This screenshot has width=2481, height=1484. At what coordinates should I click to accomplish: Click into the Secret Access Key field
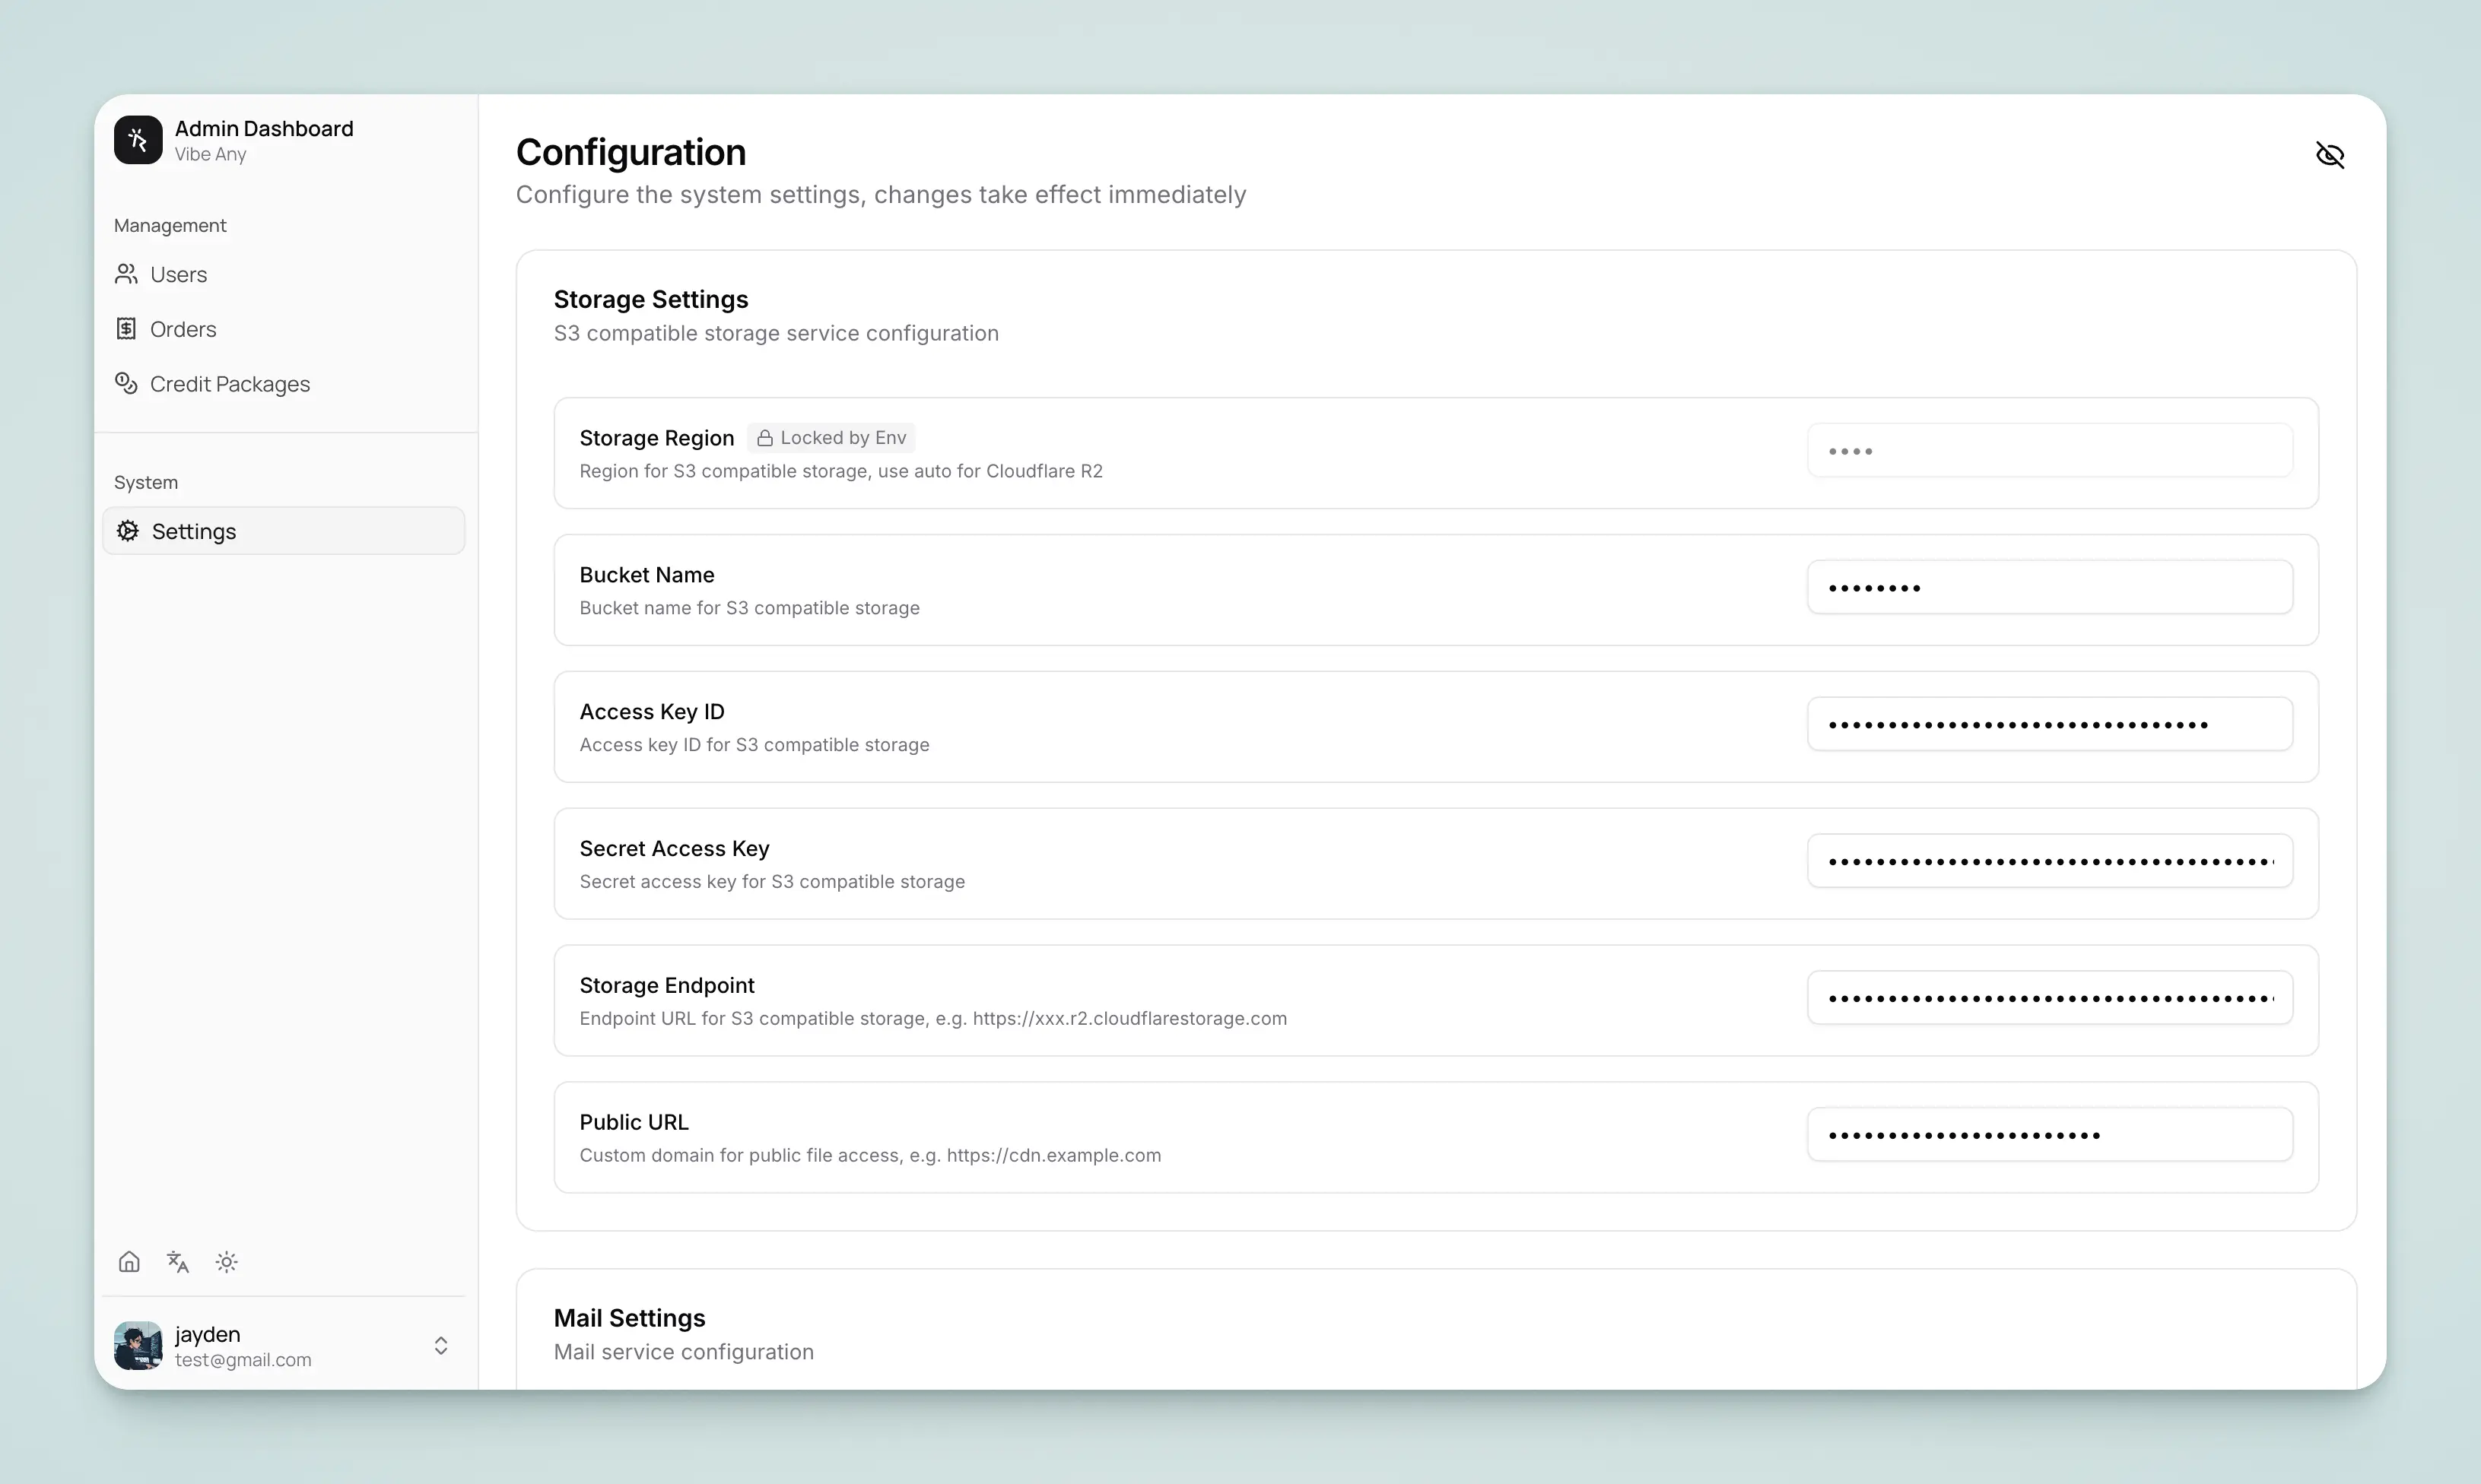click(x=2049, y=862)
